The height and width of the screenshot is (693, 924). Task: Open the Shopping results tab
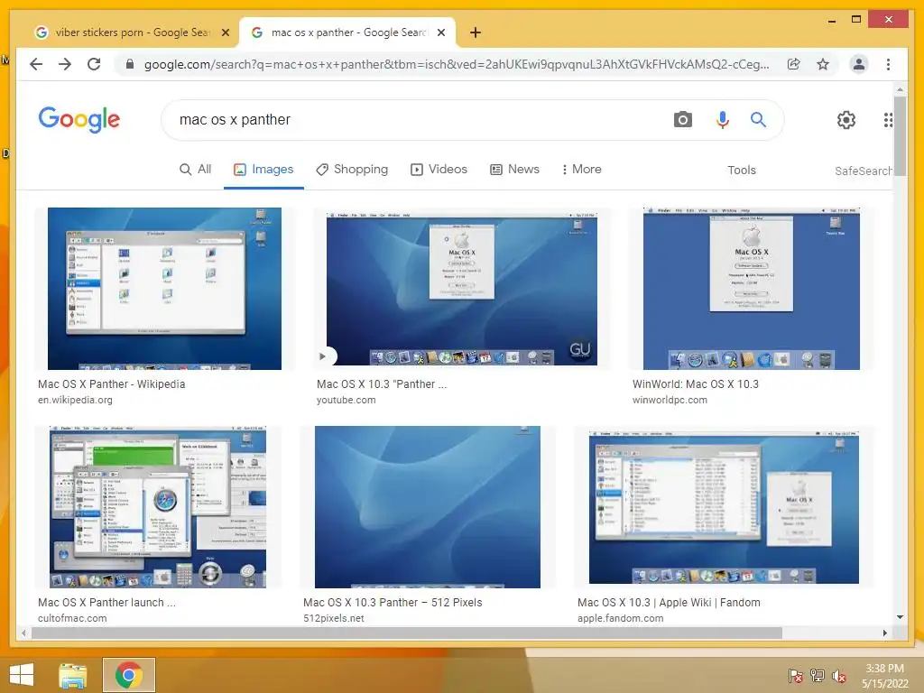pyautogui.click(x=352, y=170)
